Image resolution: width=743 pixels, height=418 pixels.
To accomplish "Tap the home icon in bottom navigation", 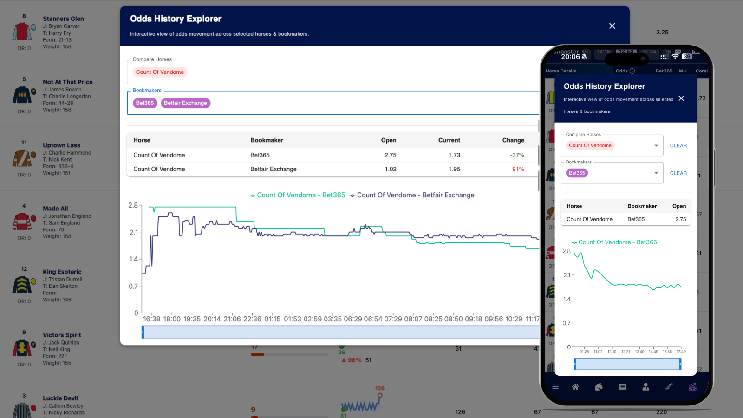I will [x=575, y=386].
